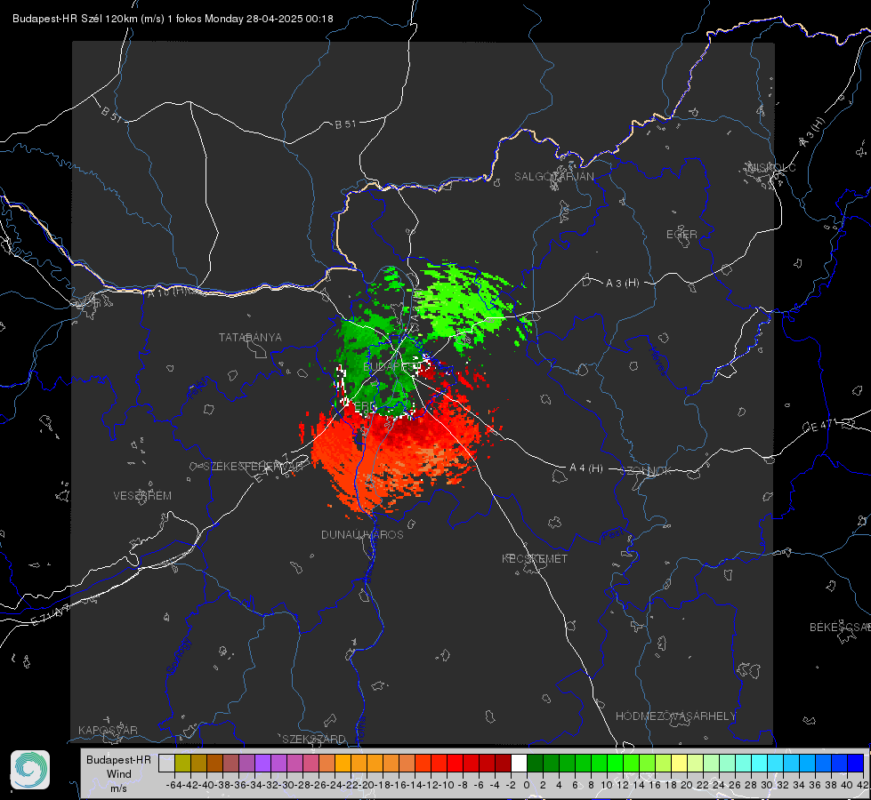Image resolution: width=871 pixels, height=800 pixels.
Task: Click the yellow legend swatch between 18 and 20
Action: pos(679,764)
